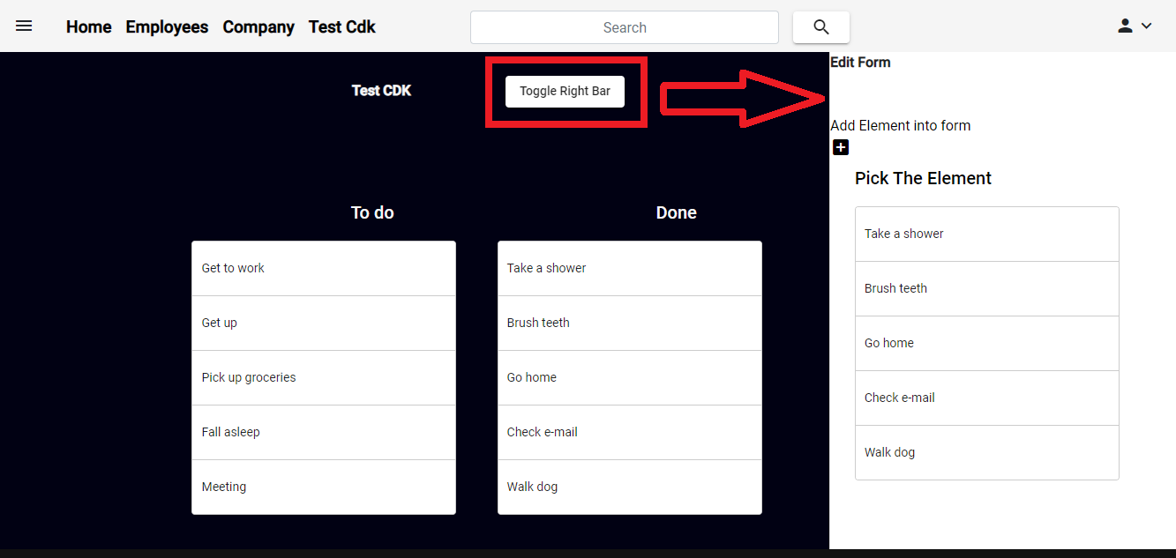This screenshot has width=1176, height=558.
Task: Select 'Brush teeth' in Done list
Action: [x=630, y=323]
